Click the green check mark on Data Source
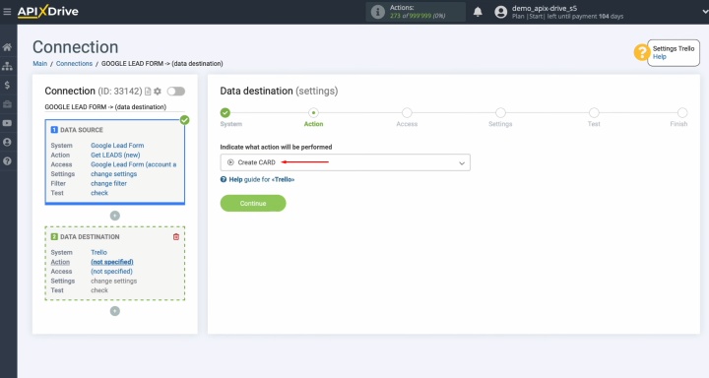This screenshot has height=378, width=709. point(184,120)
